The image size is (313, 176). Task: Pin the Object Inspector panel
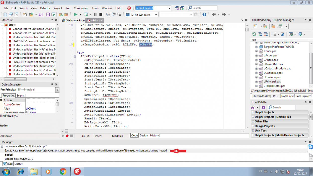click(x=52, y=84)
